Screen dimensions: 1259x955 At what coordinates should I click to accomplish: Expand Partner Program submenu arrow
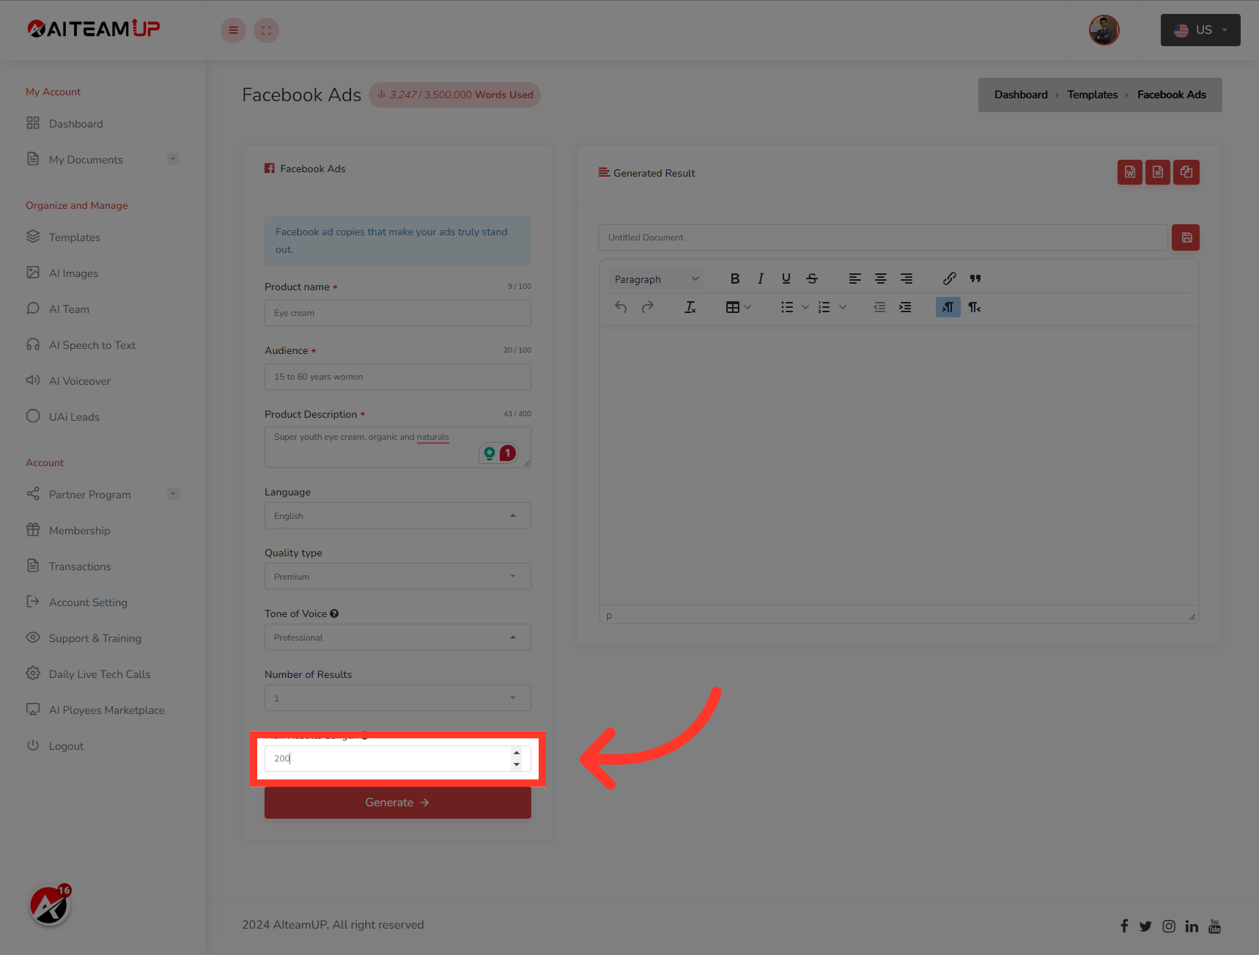pyautogui.click(x=173, y=494)
